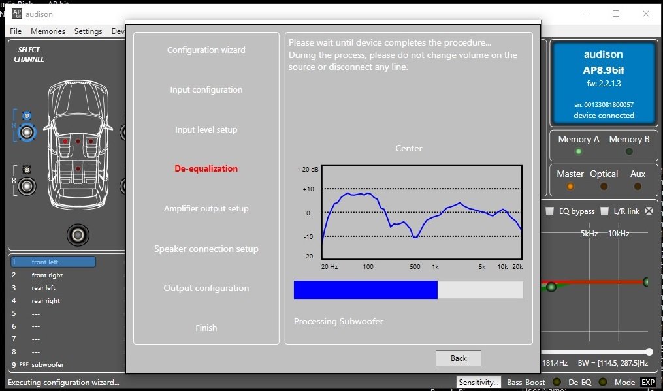Go to Configuration wizard step
The image size is (663, 391).
[x=206, y=50]
